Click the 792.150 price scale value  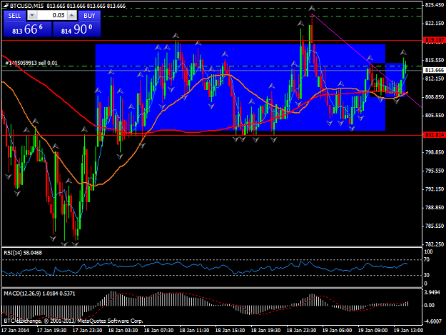coord(435,189)
